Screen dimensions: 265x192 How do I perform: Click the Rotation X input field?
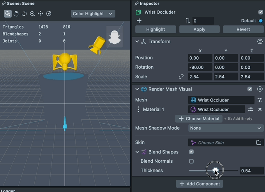click(x=200, y=67)
